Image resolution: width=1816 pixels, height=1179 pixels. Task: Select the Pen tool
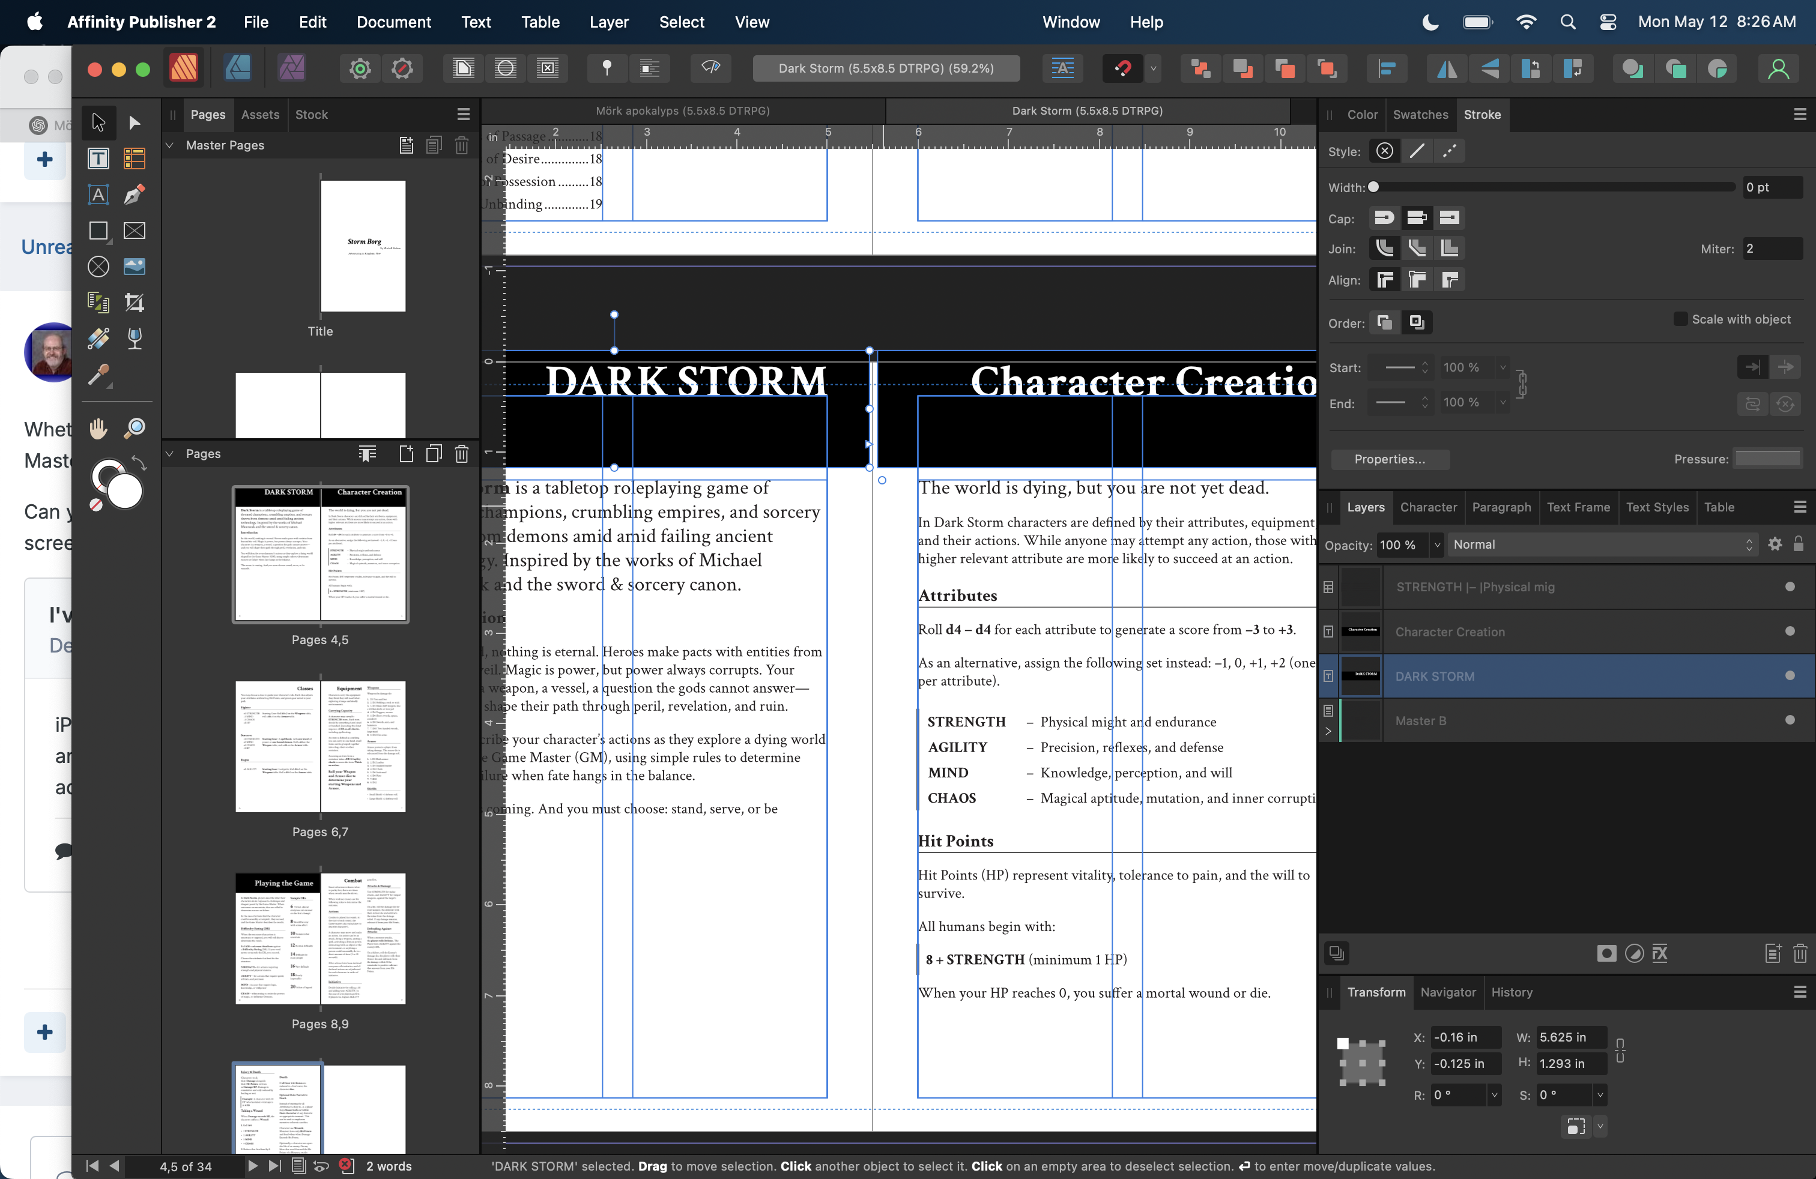pos(135,194)
